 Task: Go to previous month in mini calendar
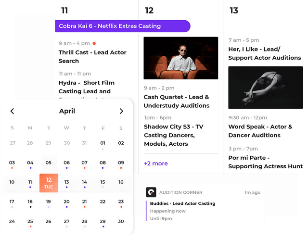[13, 111]
